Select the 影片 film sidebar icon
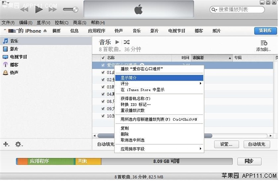 point(6,49)
